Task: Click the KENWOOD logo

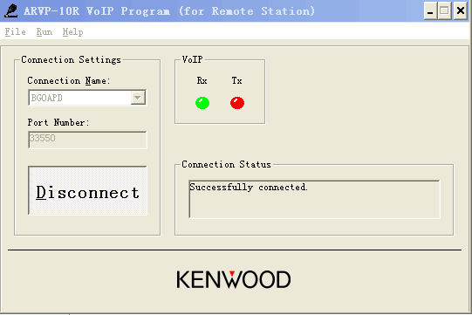Action: [x=233, y=279]
